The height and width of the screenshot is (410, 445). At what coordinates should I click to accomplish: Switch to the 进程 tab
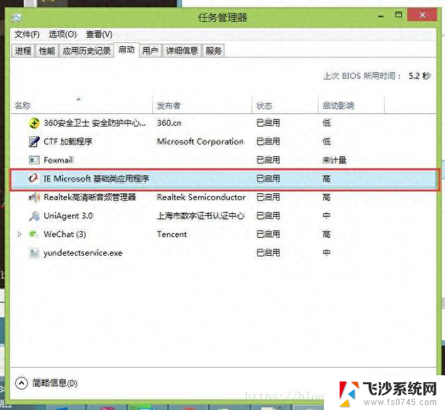[x=23, y=51]
